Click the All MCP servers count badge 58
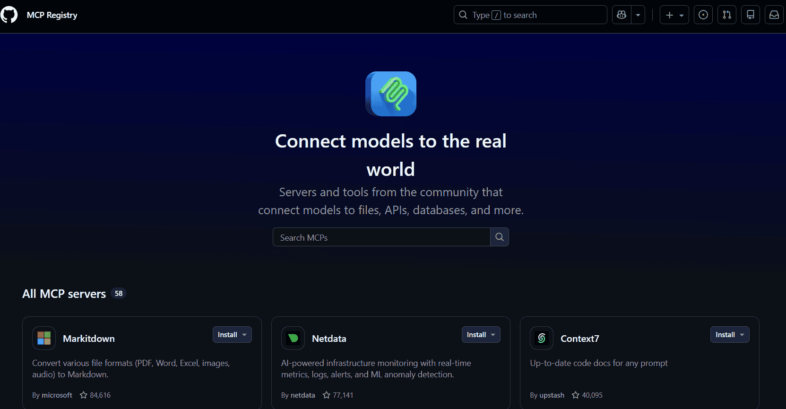 [x=119, y=294]
